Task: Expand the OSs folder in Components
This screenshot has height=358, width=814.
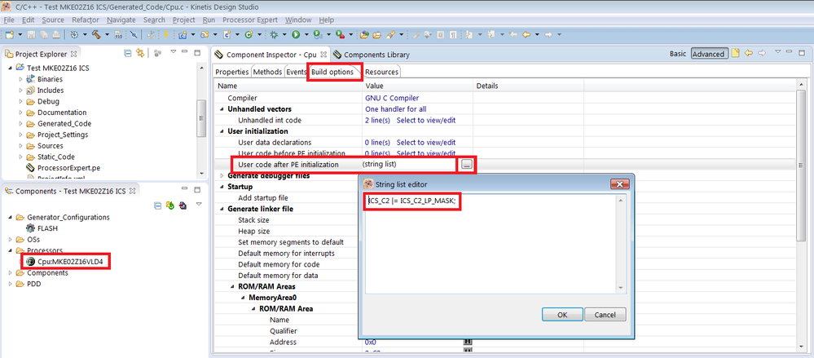Action: click(x=11, y=240)
